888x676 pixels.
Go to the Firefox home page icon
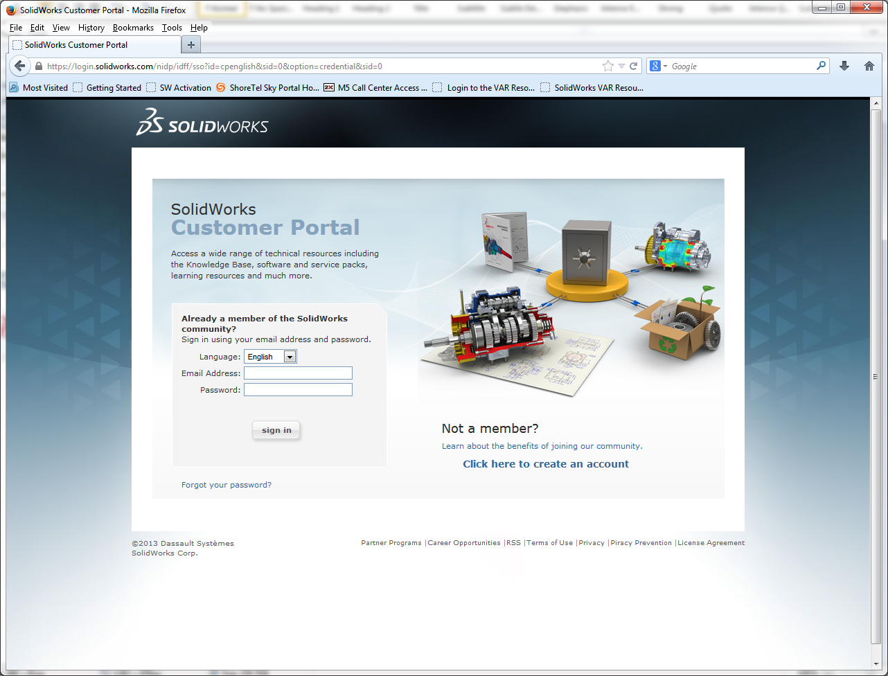[x=869, y=66]
